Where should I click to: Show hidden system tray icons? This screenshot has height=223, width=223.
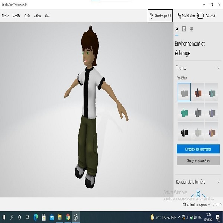[x=180, y=217]
